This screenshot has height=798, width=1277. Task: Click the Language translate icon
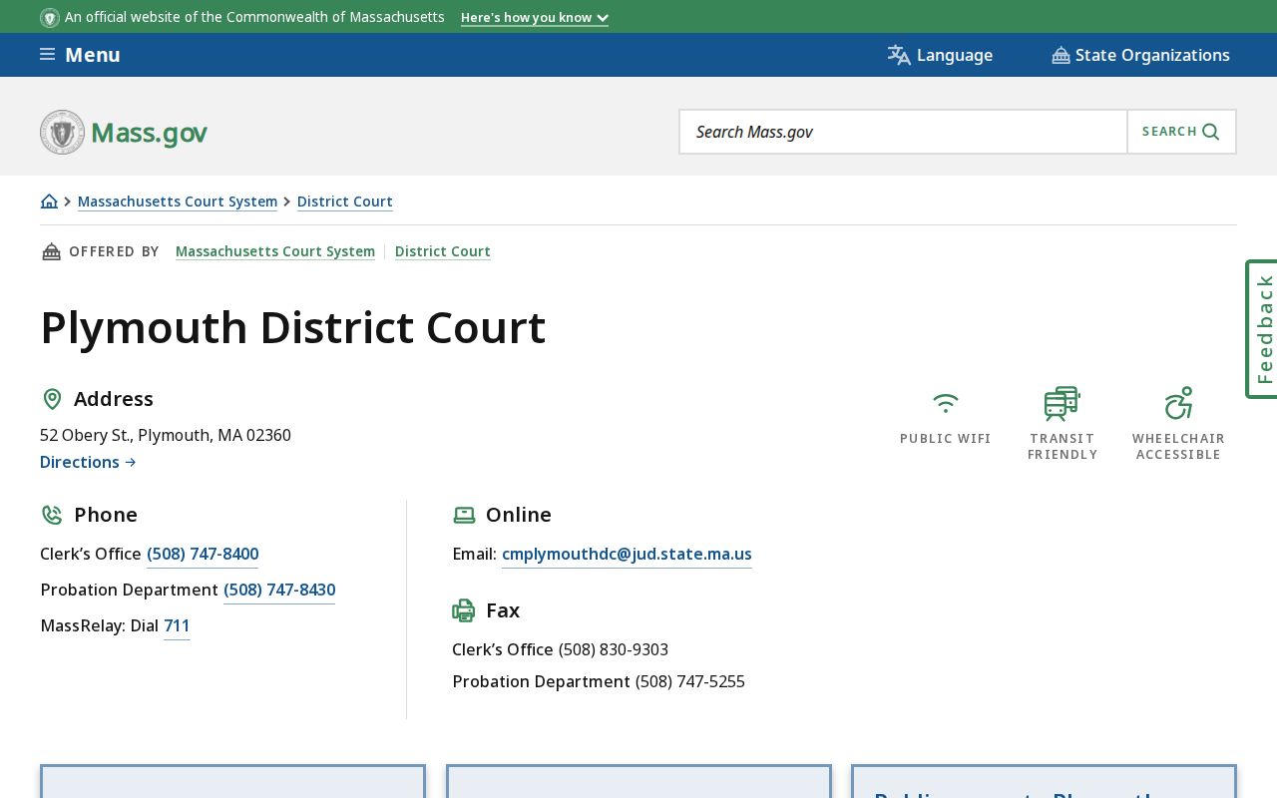899,55
